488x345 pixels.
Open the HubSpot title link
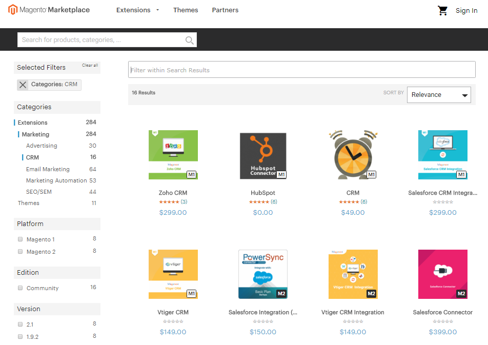click(x=262, y=193)
